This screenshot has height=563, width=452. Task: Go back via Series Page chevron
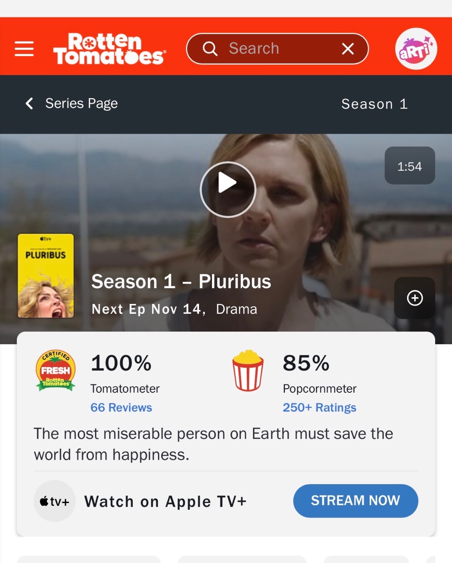click(x=29, y=104)
